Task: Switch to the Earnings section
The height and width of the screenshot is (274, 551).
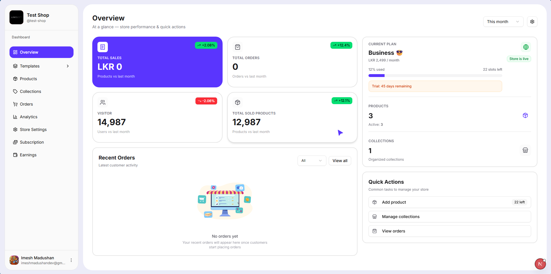Action: (x=28, y=155)
